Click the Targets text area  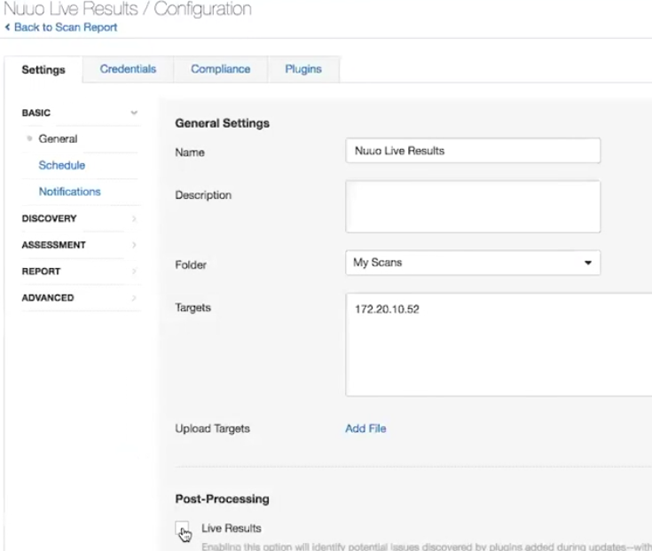click(499, 345)
